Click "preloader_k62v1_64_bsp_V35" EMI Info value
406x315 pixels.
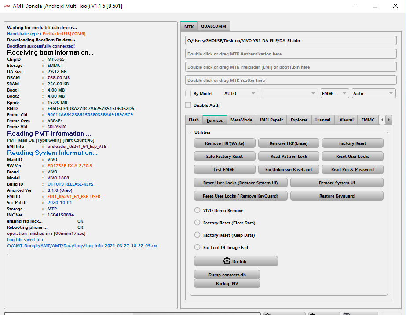(x=77, y=147)
